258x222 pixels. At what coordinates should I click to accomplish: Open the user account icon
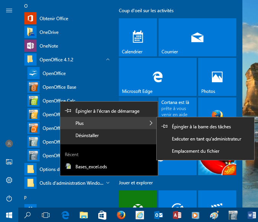(x=9, y=144)
